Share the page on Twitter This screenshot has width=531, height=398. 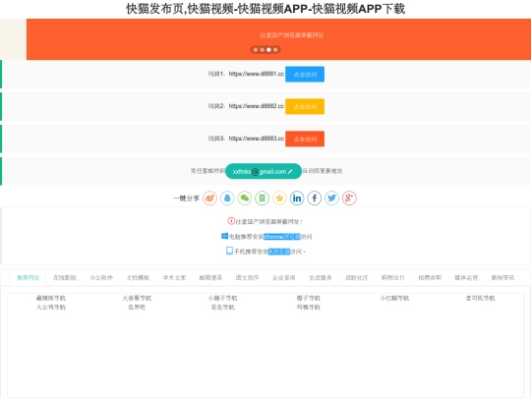click(x=332, y=198)
